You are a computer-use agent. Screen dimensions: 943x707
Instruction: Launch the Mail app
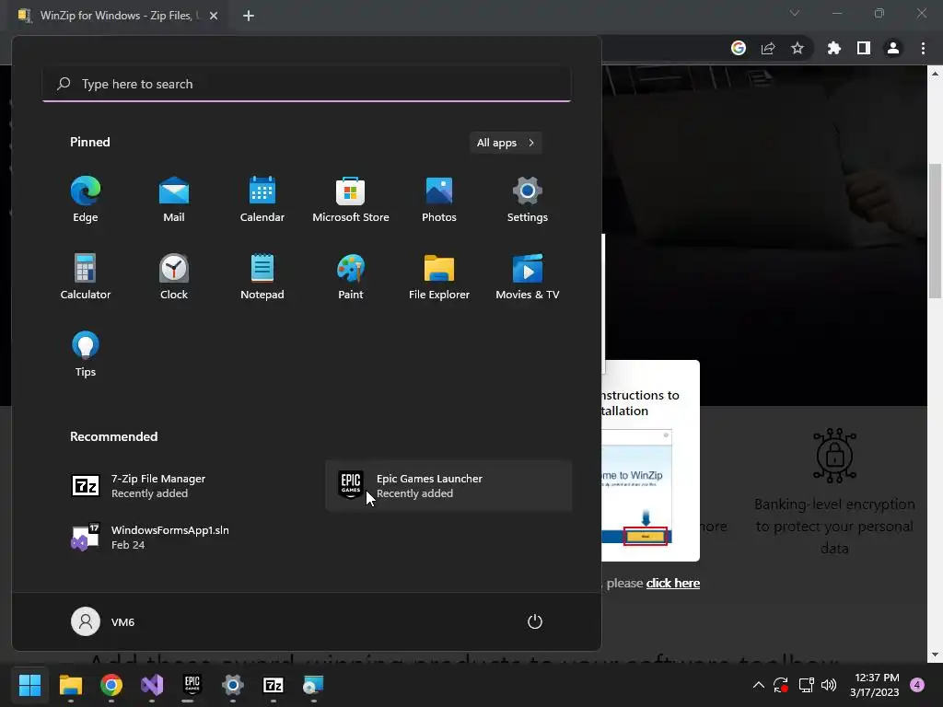click(174, 200)
